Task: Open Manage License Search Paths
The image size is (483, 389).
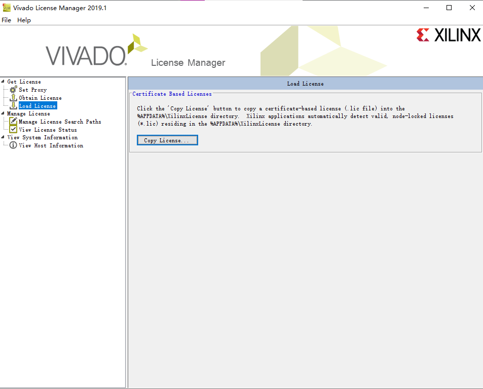Action: [x=60, y=122]
